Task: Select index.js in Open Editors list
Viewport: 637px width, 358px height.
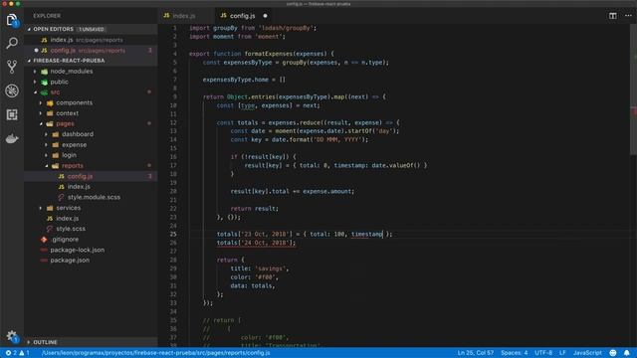Action: [x=91, y=40]
